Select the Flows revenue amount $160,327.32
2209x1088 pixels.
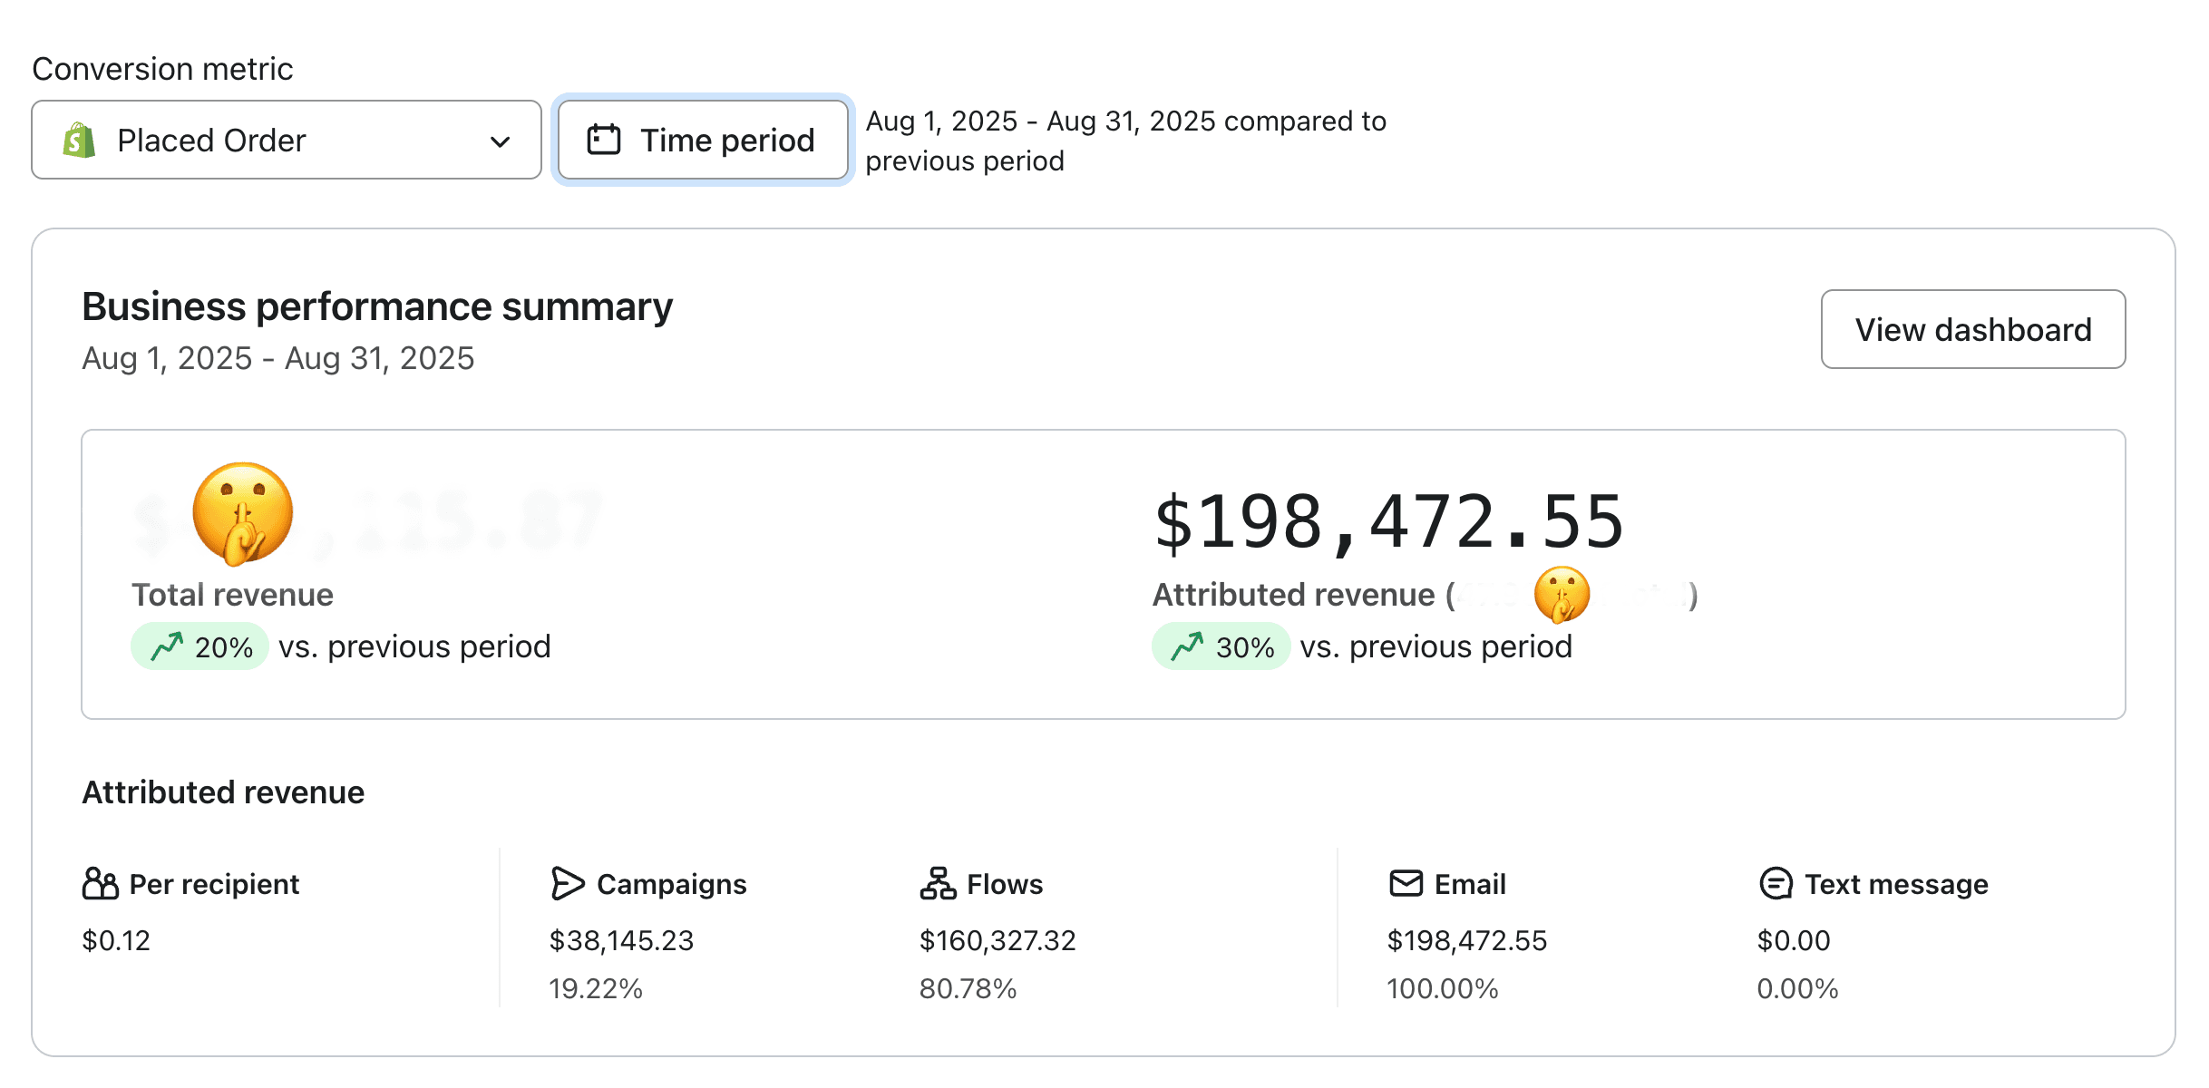[x=997, y=940]
